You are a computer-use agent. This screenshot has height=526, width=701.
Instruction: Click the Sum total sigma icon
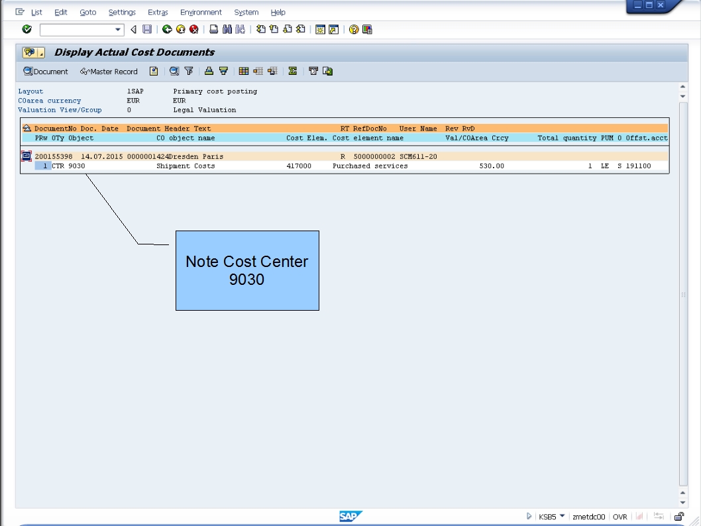(293, 71)
